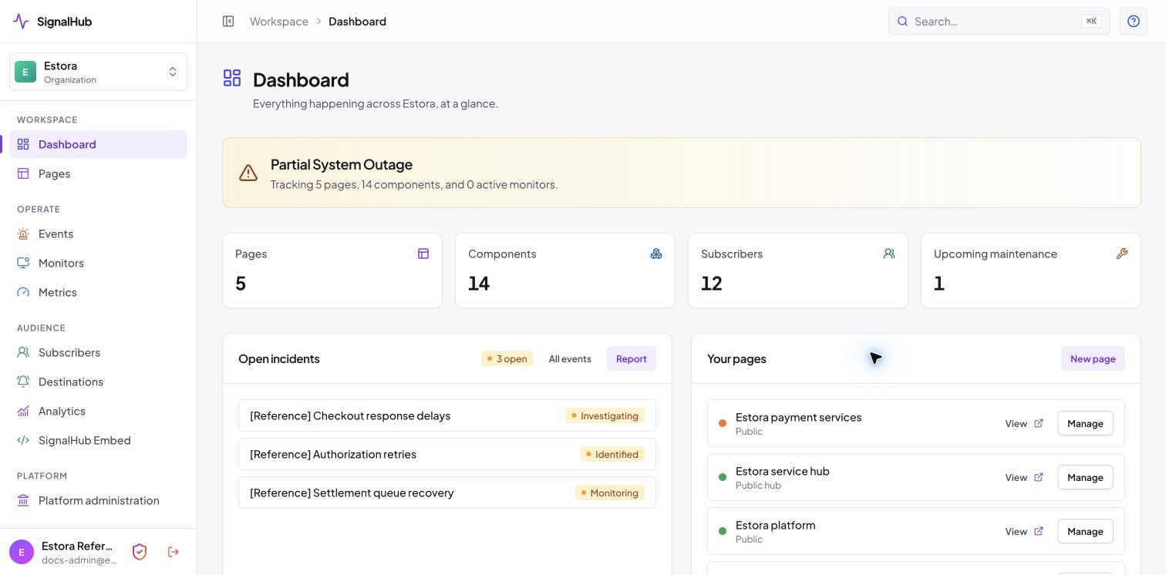Open the Components stat card showing 14

pos(565,271)
